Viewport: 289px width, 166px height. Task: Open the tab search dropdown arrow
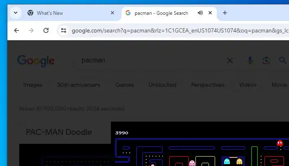pyautogui.click(x=16, y=13)
